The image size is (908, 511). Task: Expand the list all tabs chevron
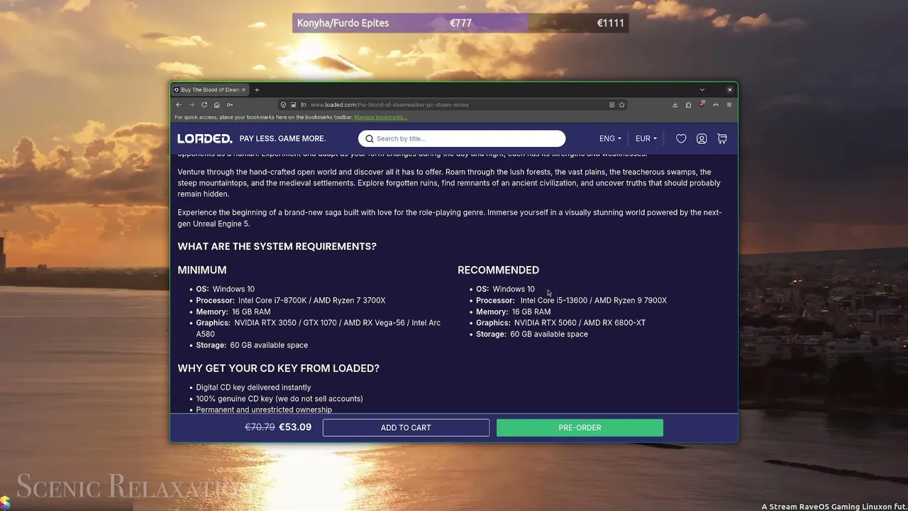(702, 90)
